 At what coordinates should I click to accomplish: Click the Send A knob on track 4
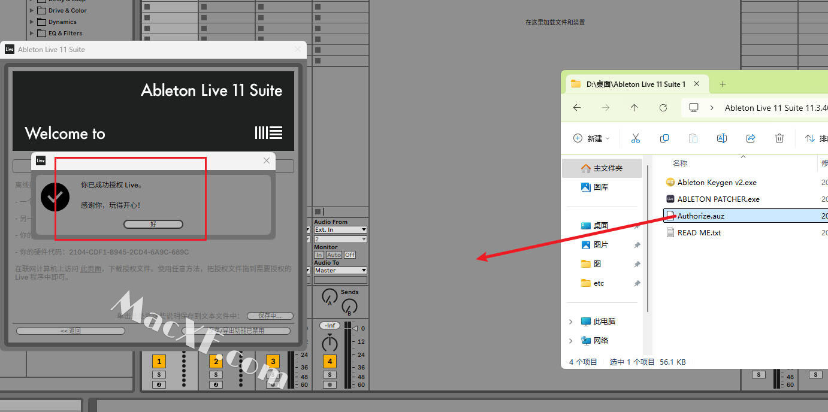(330, 296)
